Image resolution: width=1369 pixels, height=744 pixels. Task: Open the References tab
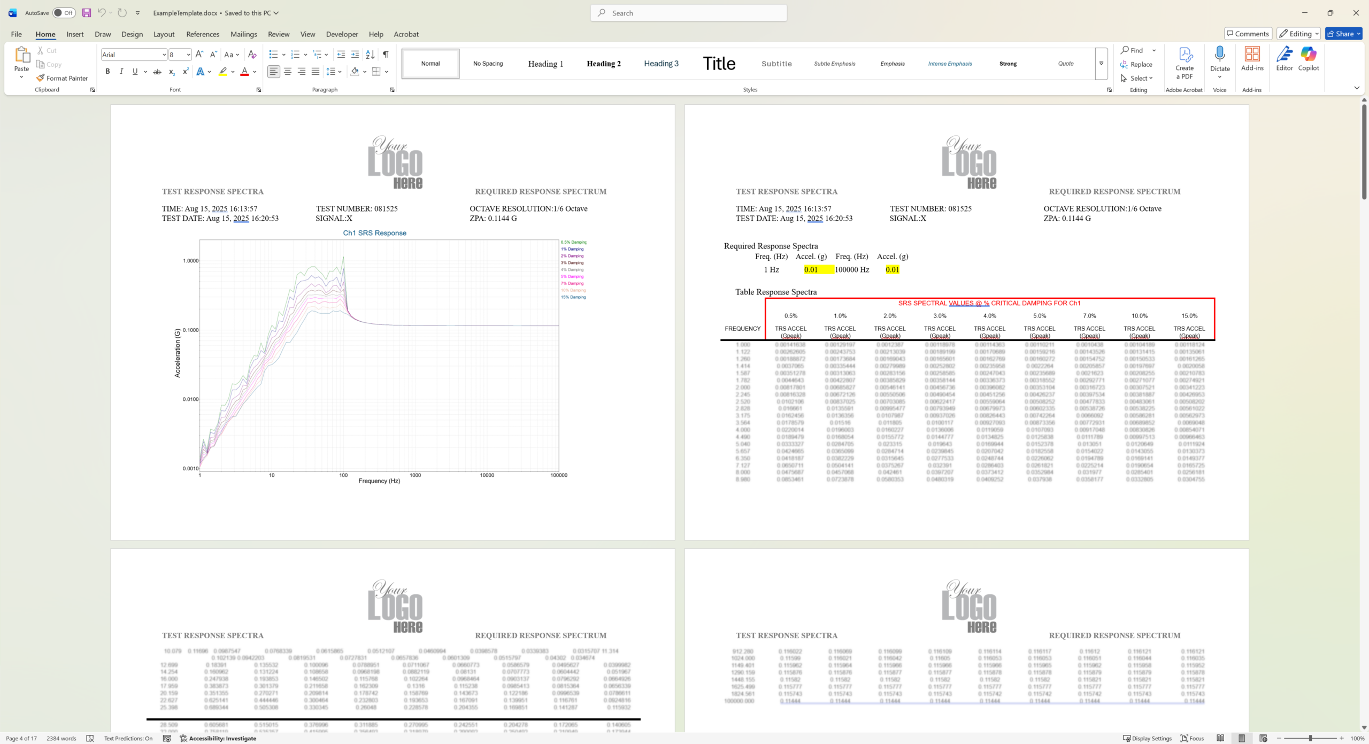tap(203, 34)
